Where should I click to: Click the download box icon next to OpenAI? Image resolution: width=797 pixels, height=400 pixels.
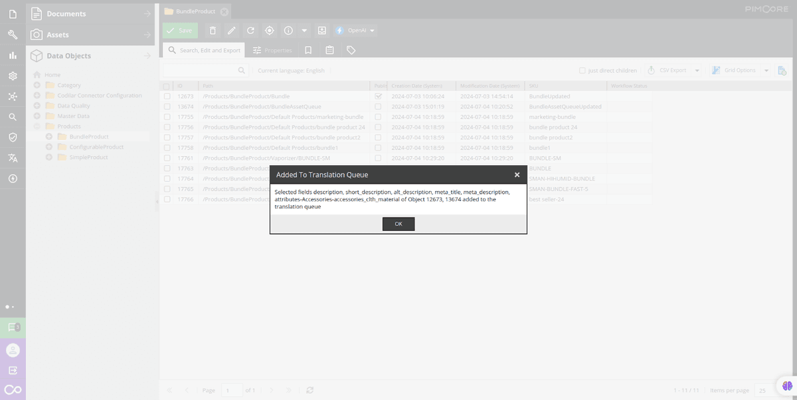tap(322, 31)
